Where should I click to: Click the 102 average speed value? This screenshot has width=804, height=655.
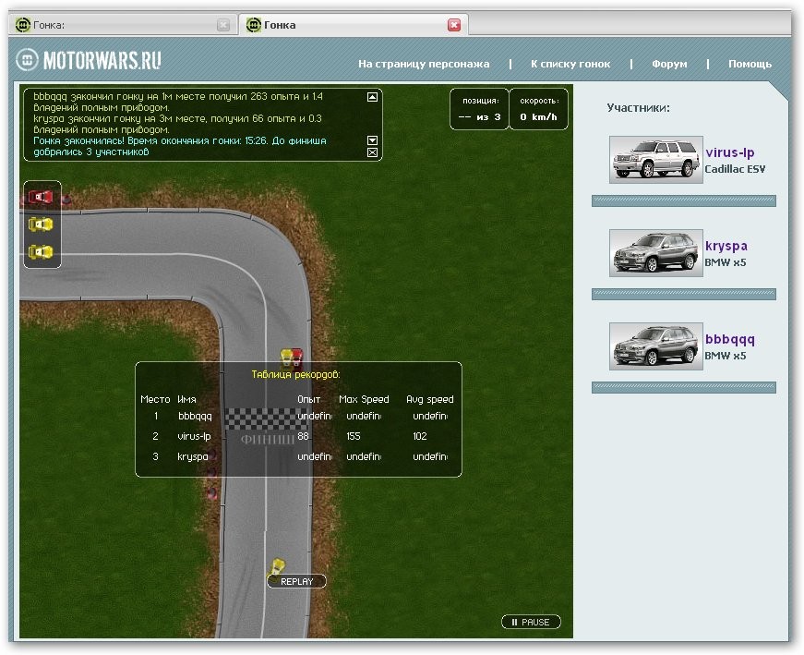pyautogui.click(x=420, y=436)
